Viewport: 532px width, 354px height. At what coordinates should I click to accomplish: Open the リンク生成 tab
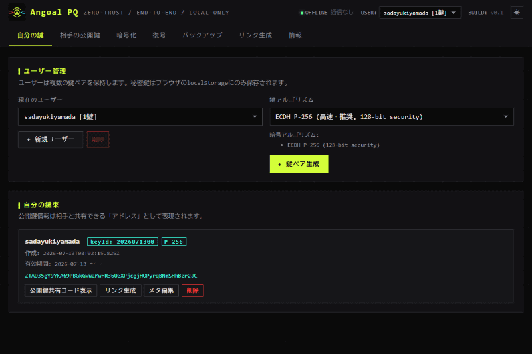click(x=255, y=35)
